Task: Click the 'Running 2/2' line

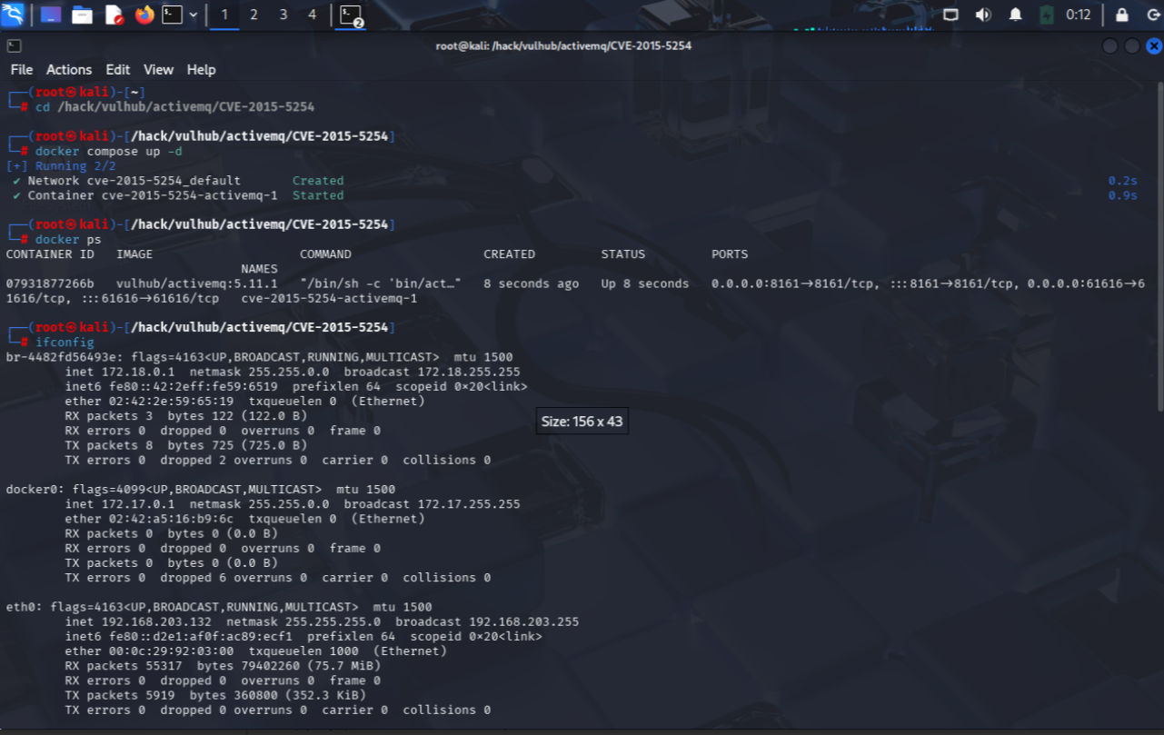Action: pyautogui.click(x=61, y=166)
